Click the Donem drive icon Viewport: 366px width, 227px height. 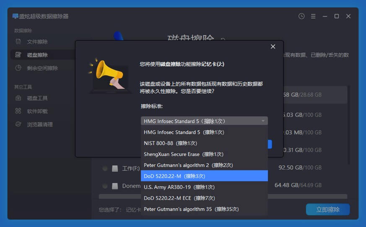pos(115,186)
